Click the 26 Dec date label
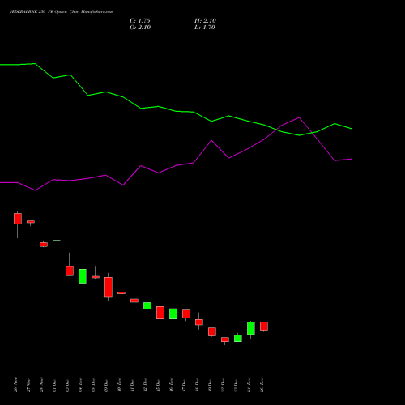405x405 pixels. pyautogui.click(x=262, y=386)
